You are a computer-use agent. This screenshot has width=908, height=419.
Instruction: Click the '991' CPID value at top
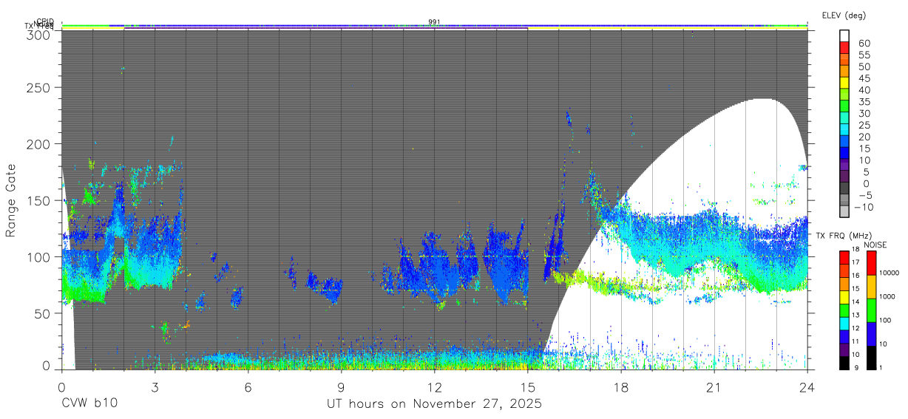(434, 22)
